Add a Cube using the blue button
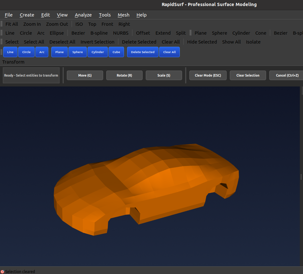 tap(116, 52)
